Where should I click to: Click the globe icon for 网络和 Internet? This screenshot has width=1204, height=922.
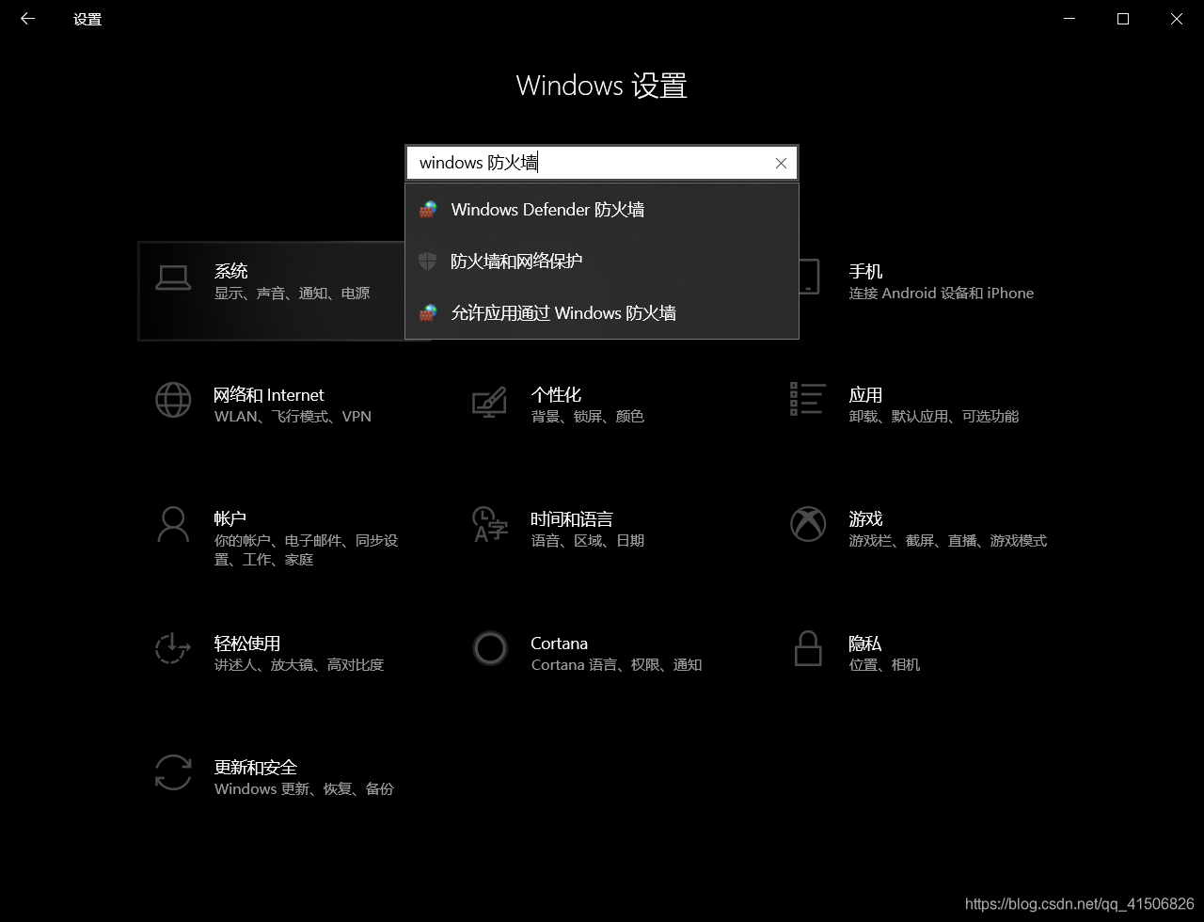pos(173,400)
